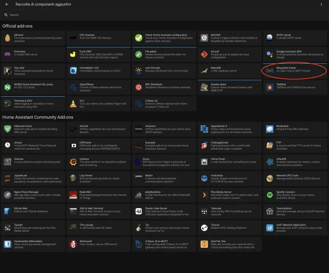
Task: Click the Let's Encrypt add-on icon
Action: click(138, 70)
